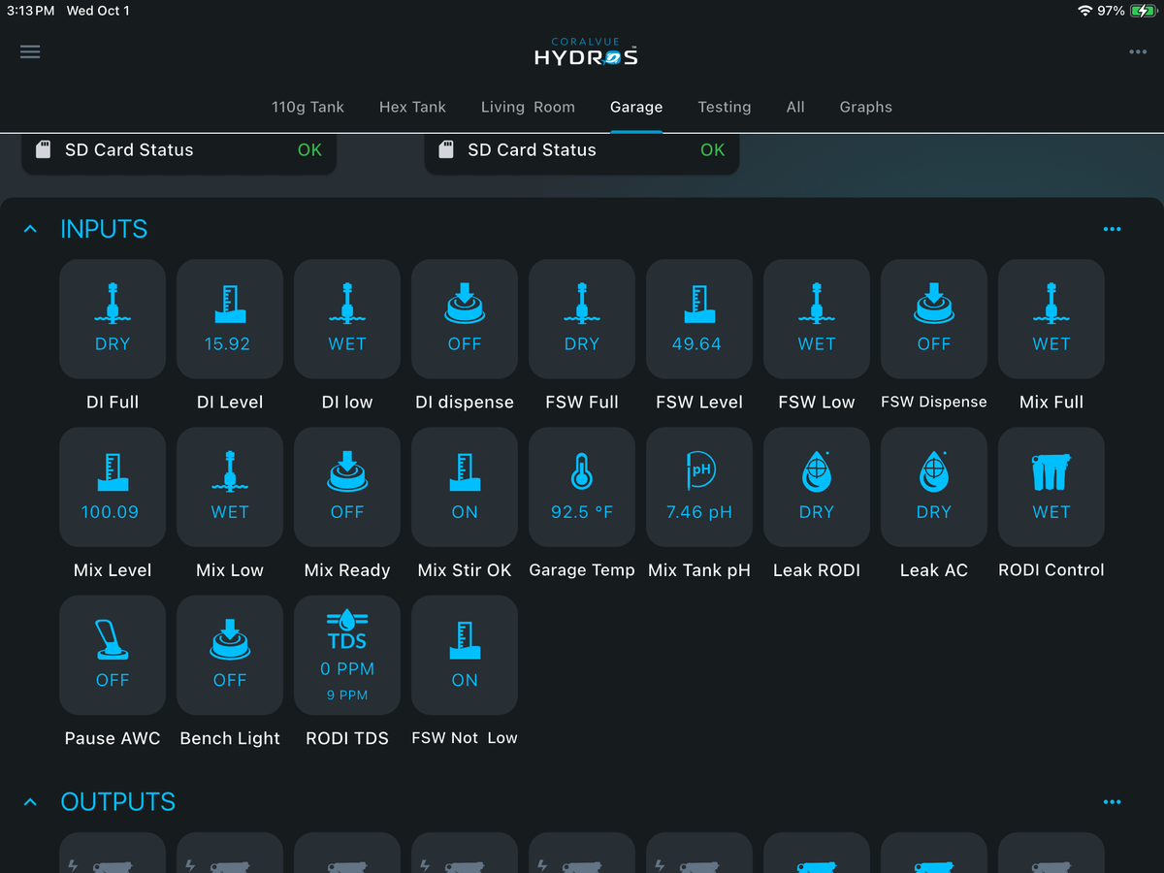The width and height of the screenshot is (1164, 873).
Task: Open the Leak RODI sensor tile
Action: tap(817, 487)
